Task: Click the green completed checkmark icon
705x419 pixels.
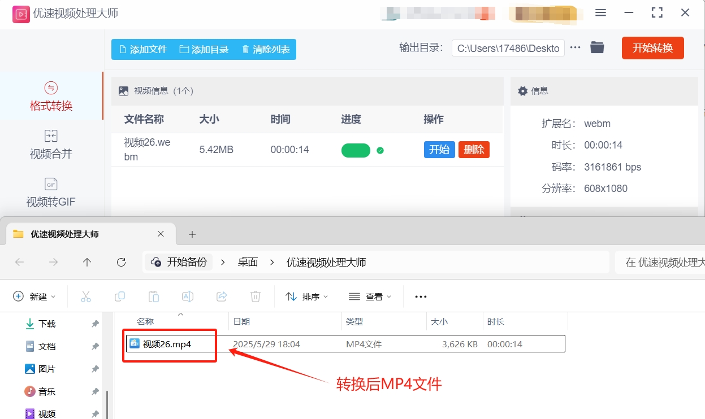Action: click(x=380, y=150)
